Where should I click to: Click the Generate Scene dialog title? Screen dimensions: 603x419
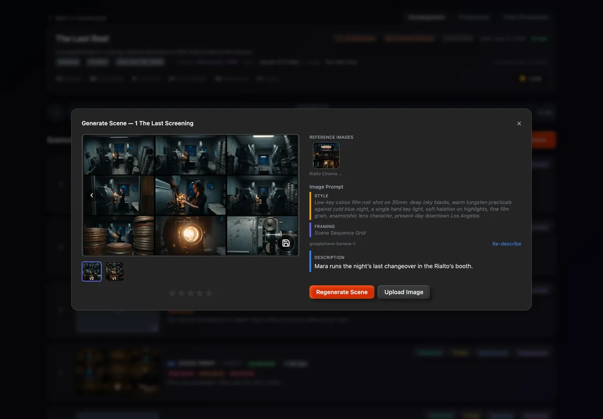point(138,123)
